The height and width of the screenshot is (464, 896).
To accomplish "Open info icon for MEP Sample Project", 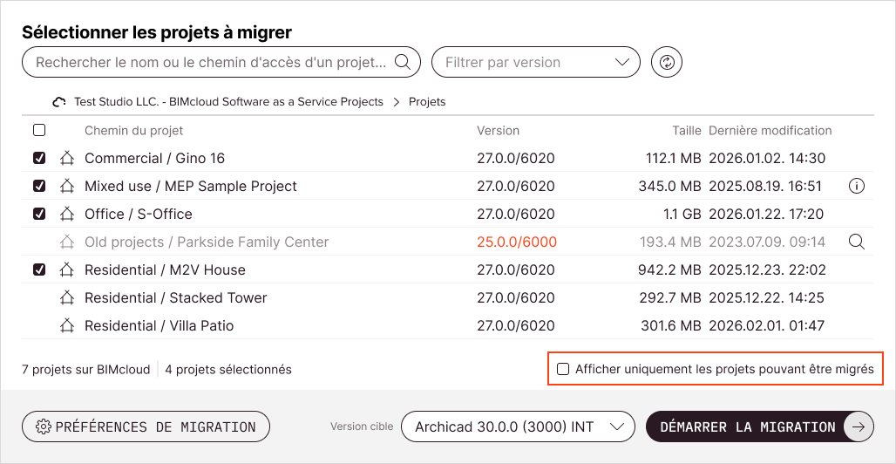I will tap(857, 186).
